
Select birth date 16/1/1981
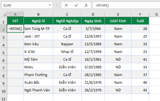pos(93,59)
